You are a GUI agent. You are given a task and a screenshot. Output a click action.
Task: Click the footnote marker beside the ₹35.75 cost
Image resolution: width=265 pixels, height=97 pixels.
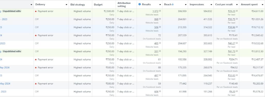[x=237, y=19]
